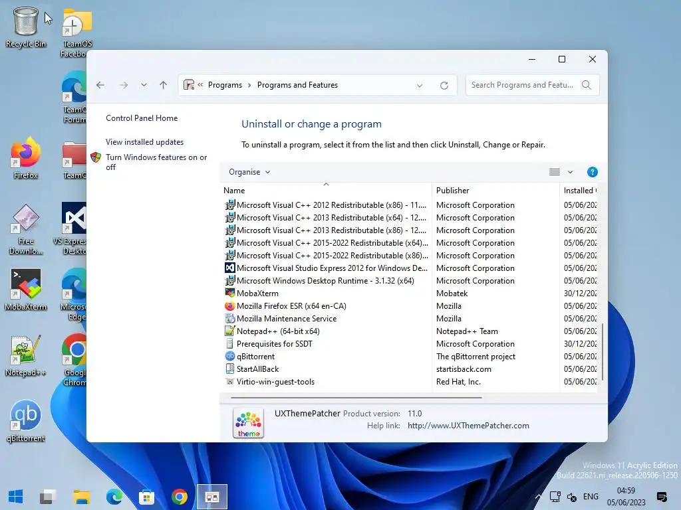Go up one level with the up arrow
The height and width of the screenshot is (510, 681).
[x=164, y=85]
